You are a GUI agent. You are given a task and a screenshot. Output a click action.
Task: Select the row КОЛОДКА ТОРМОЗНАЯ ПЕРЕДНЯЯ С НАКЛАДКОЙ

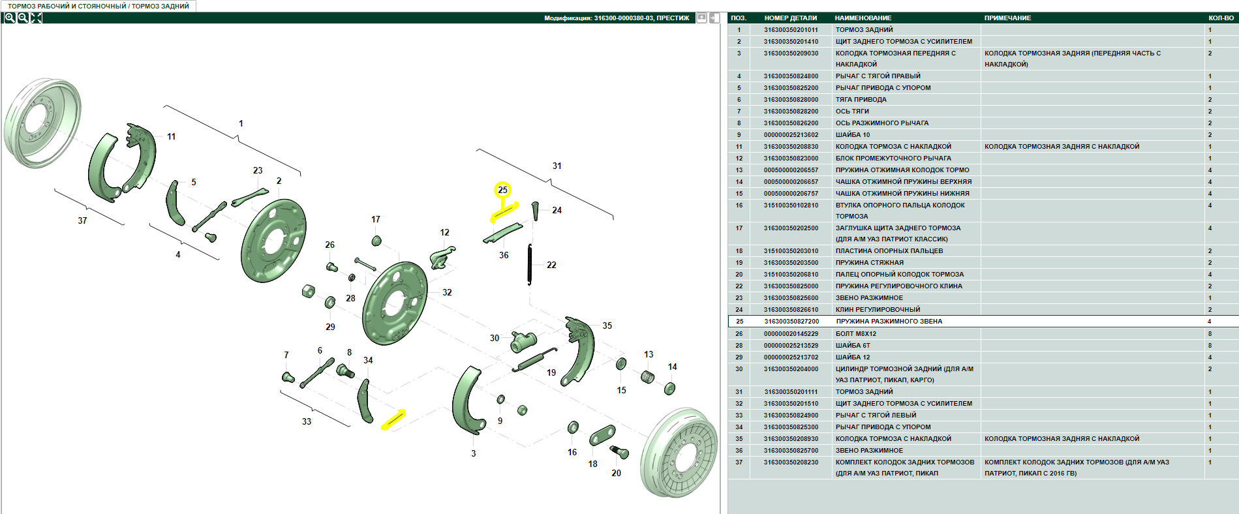pyautogui.click(x=983, y=59)
